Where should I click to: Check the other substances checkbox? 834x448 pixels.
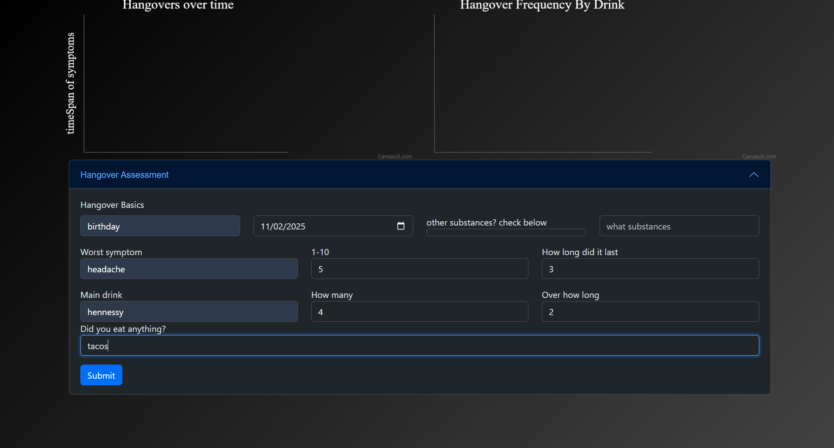click(506, 232)
